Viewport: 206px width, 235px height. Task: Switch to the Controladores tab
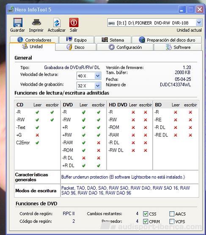click(34, 40)
